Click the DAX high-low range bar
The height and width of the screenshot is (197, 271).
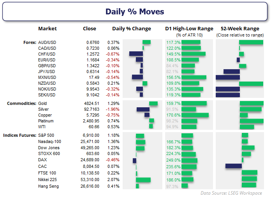[x=189, y=160]
